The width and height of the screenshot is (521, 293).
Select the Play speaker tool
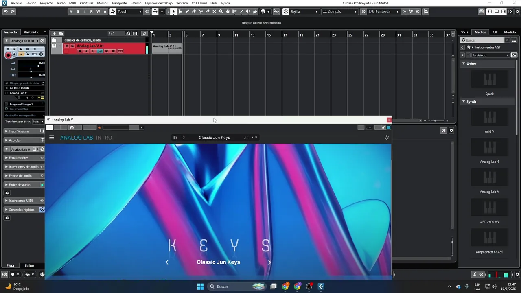tap(248, 11)
